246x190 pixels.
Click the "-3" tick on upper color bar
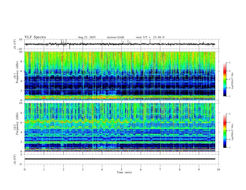tap(229, 62)
